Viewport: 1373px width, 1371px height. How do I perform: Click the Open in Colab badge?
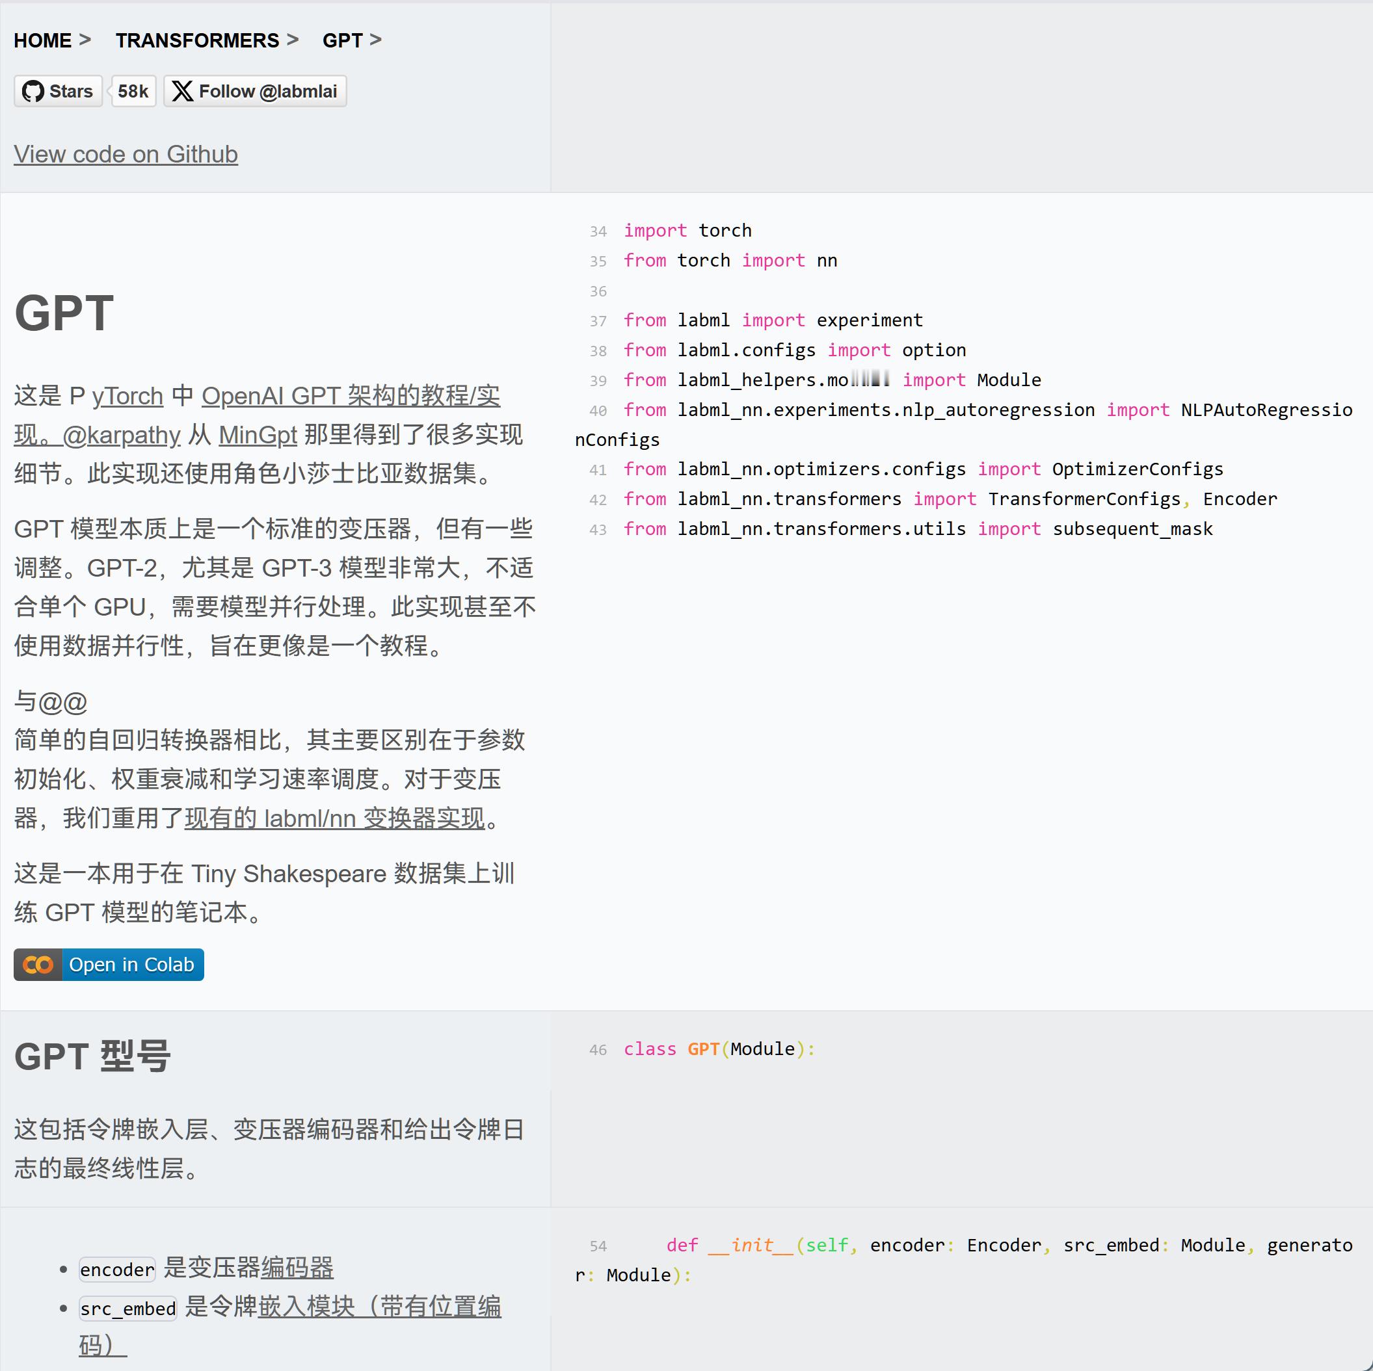109,965
